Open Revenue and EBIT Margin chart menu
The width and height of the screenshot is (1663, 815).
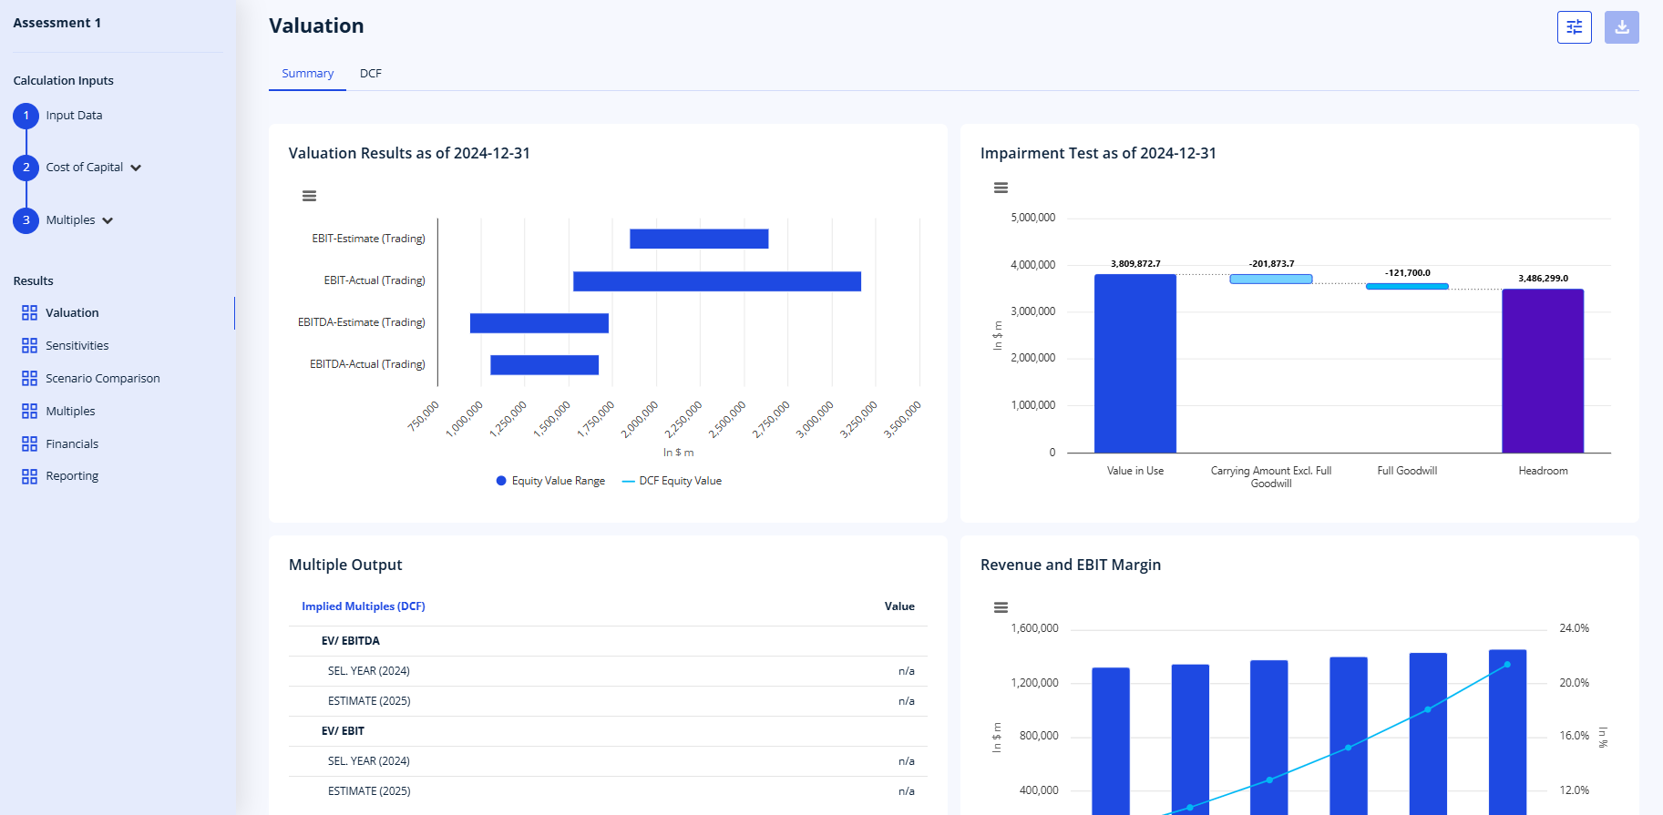point(1001,607)
